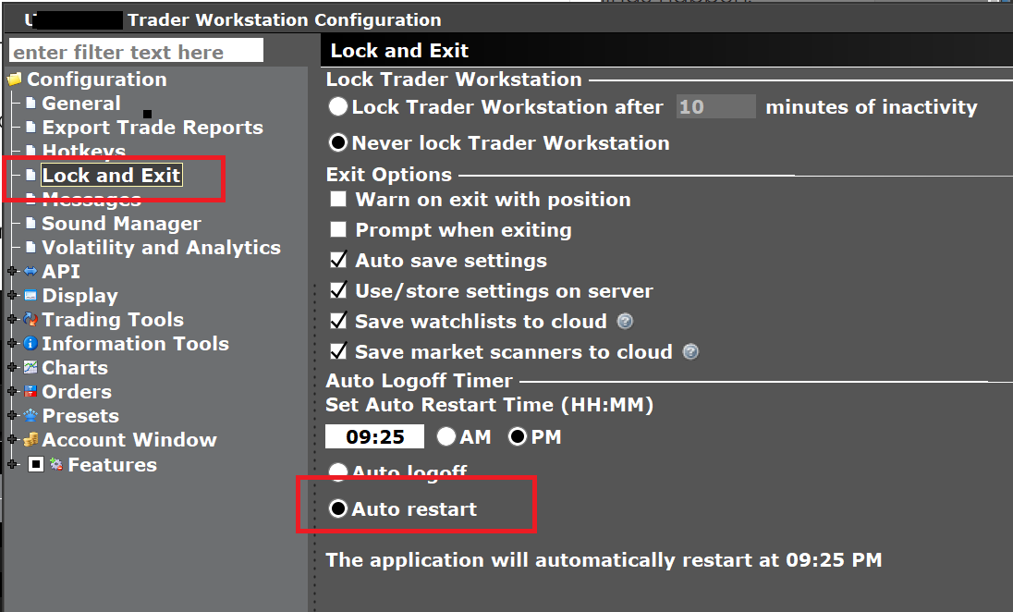Click the Account Window coins icon
The image size is (1013, 612).
pyautogui.click(x=31, y=439)
